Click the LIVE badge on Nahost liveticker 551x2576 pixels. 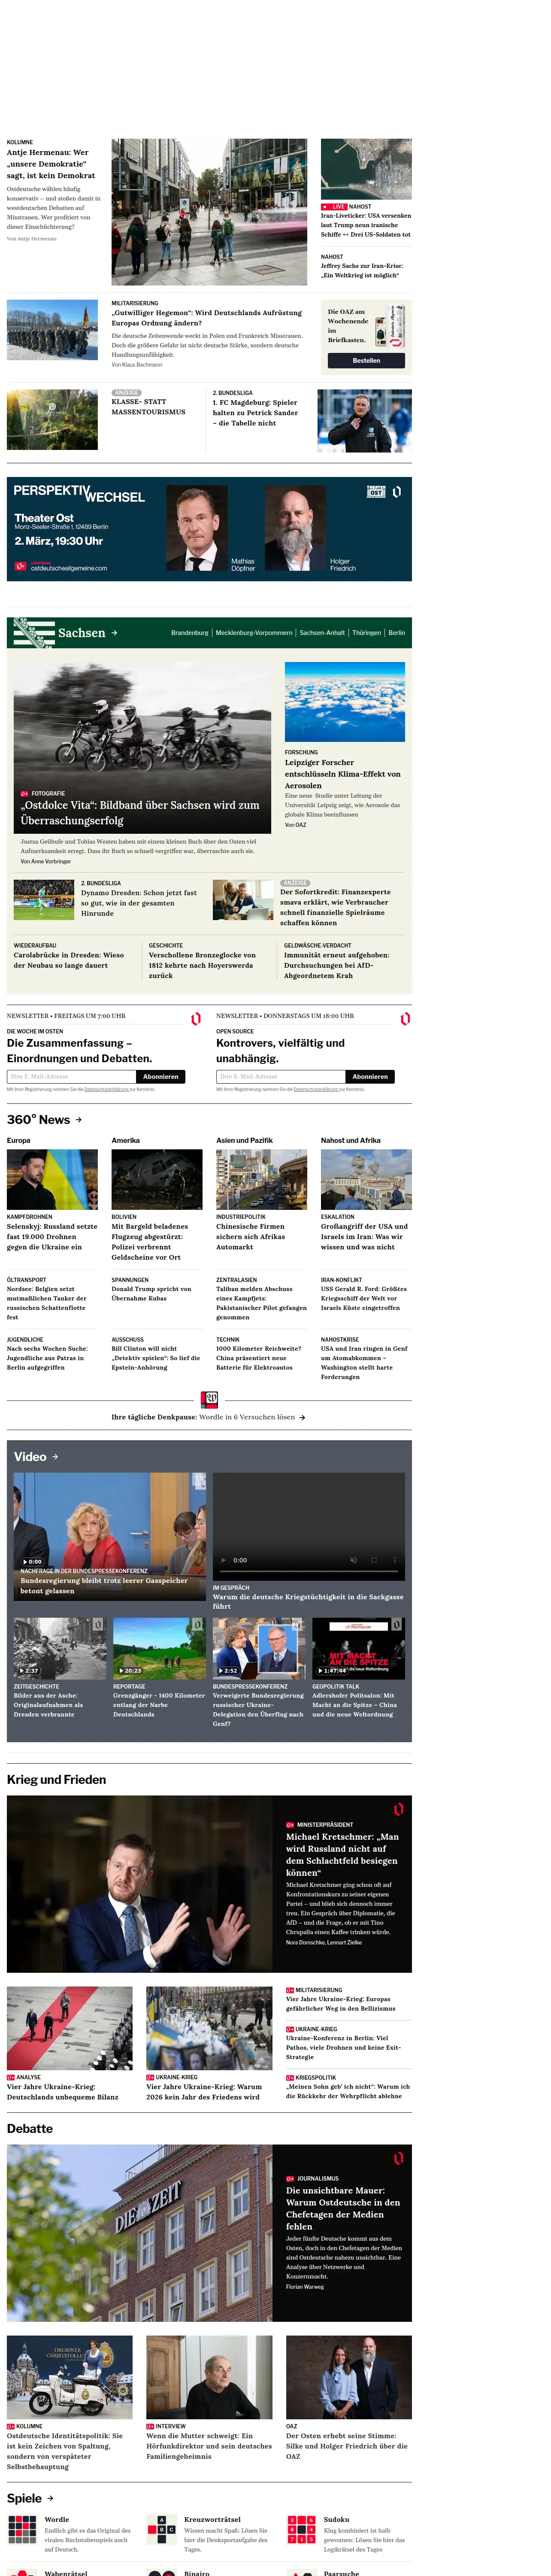coord(334,207)
